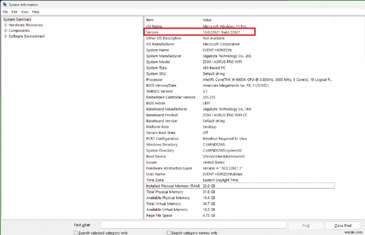This screenshot has width=365, height=235.
Task: Expand the Software Environment node
Action: pos(5,36)
